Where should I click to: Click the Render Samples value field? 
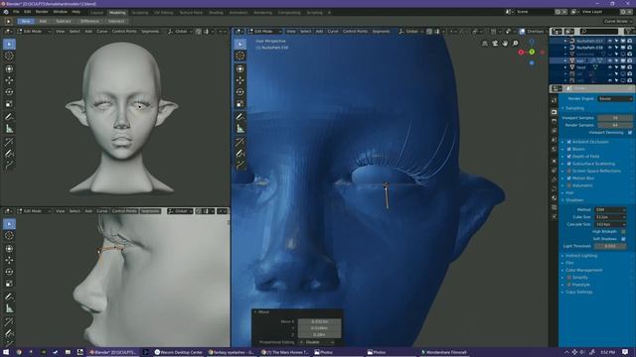pos(615,125)
